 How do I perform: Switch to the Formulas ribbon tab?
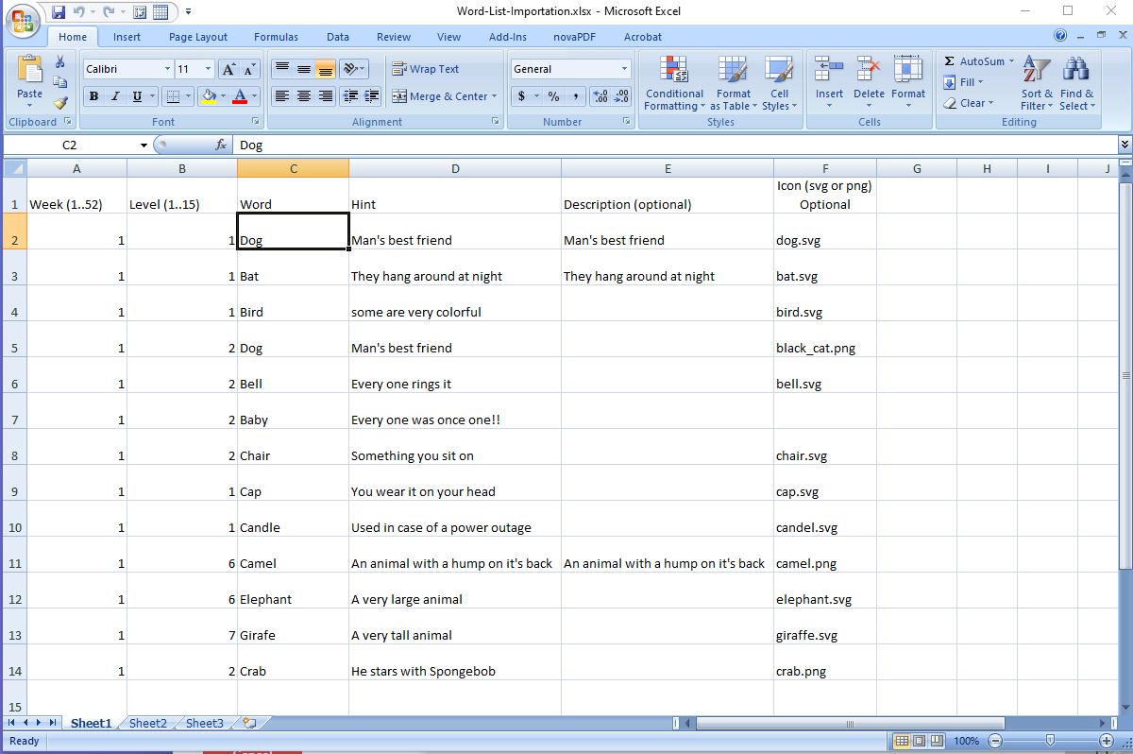click(x=276, y=37)
